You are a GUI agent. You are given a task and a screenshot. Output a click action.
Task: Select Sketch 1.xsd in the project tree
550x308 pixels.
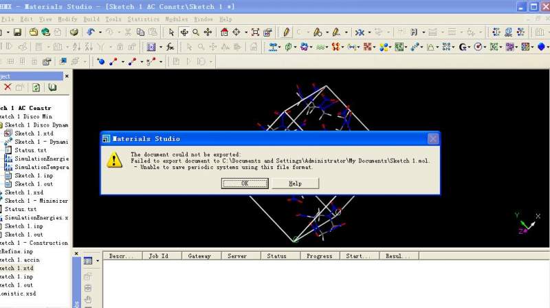point(24,192)
